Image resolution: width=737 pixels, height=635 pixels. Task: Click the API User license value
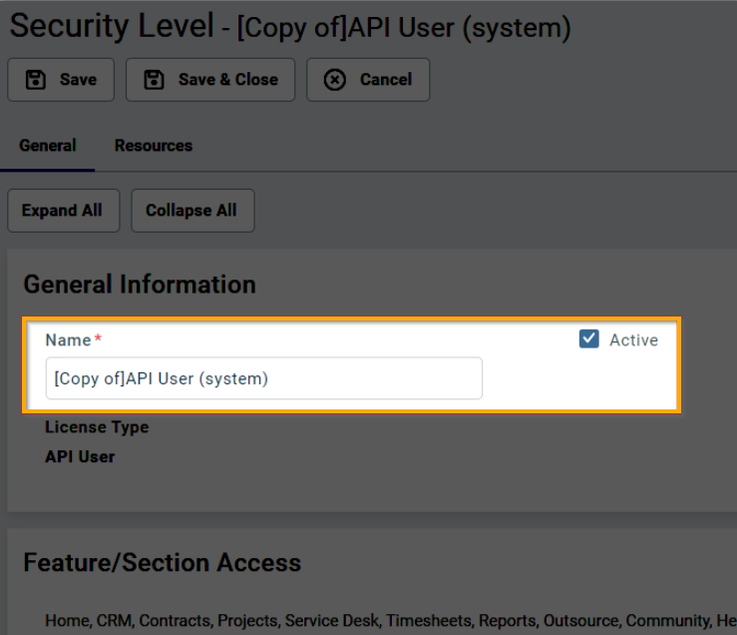coord(80,457)
